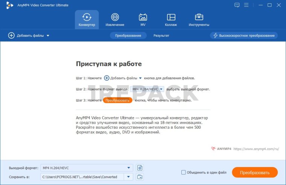Open the anymp4.com/ru website link

(256, 149)
